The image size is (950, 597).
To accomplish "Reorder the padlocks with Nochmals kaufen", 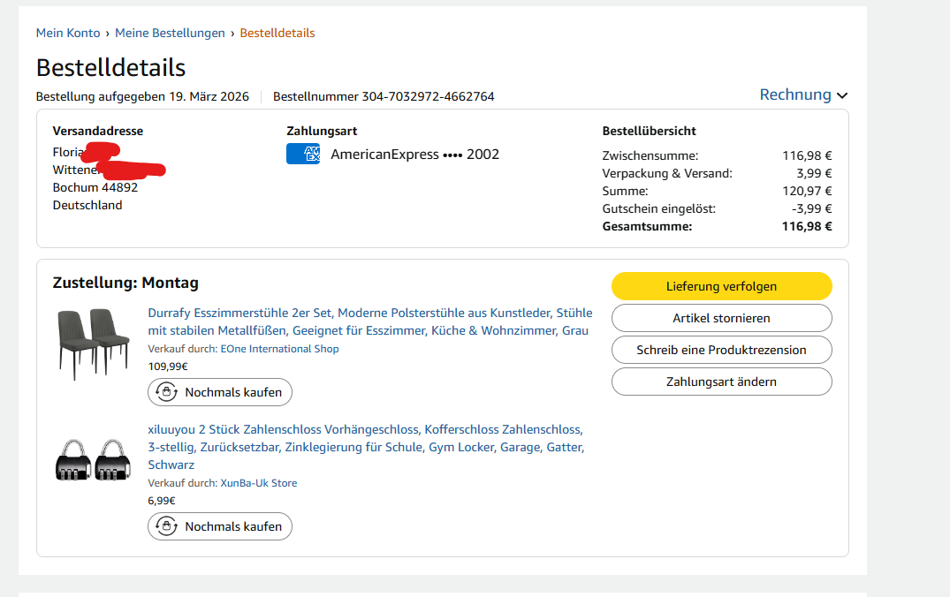I will coord(232,526).
